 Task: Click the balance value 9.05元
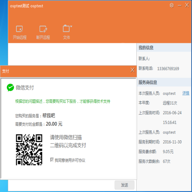click(168, 152)
